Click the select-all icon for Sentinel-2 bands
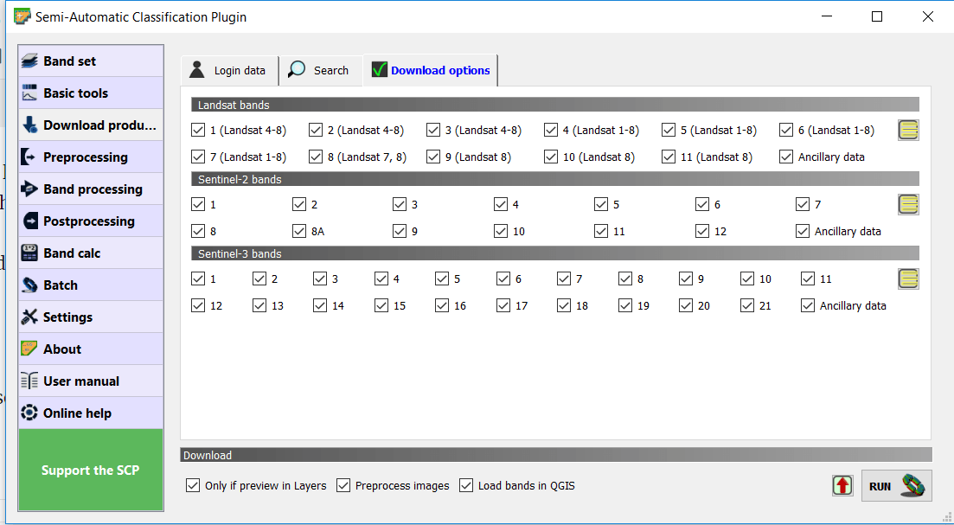 pos(908,204)
